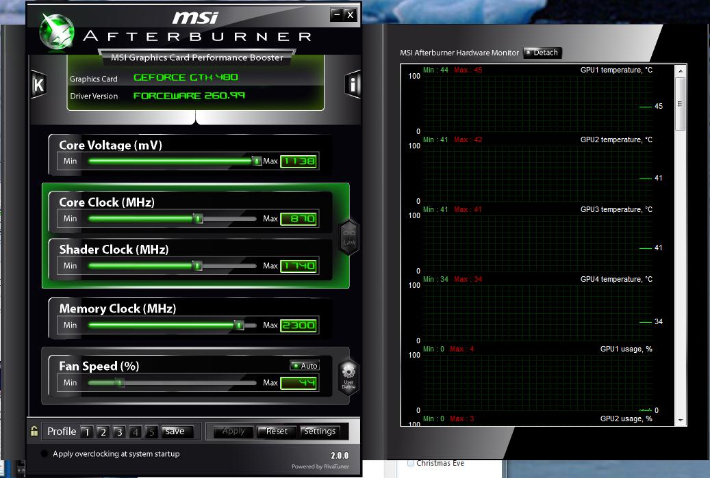Click the GEFORCE GTX 480 card name
The image size is (710, 478).
point(186,77)
